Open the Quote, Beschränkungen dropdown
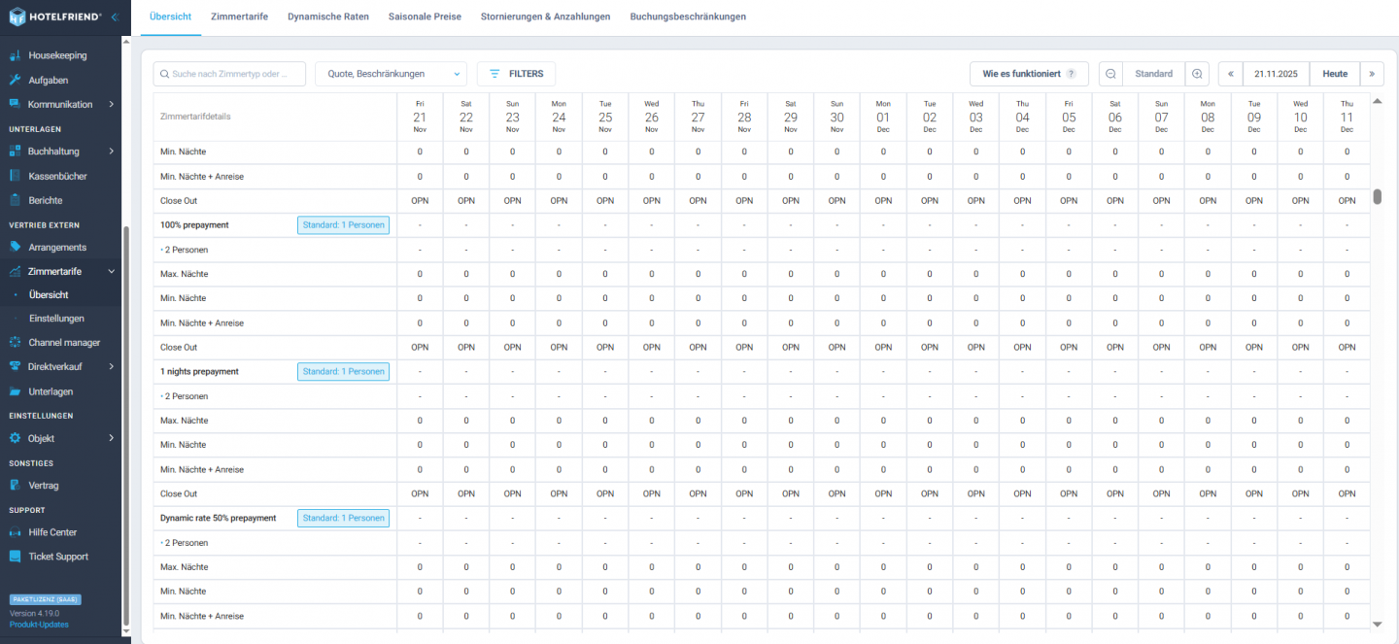This screenshot has height=644, width=1399. coord(391,74)
